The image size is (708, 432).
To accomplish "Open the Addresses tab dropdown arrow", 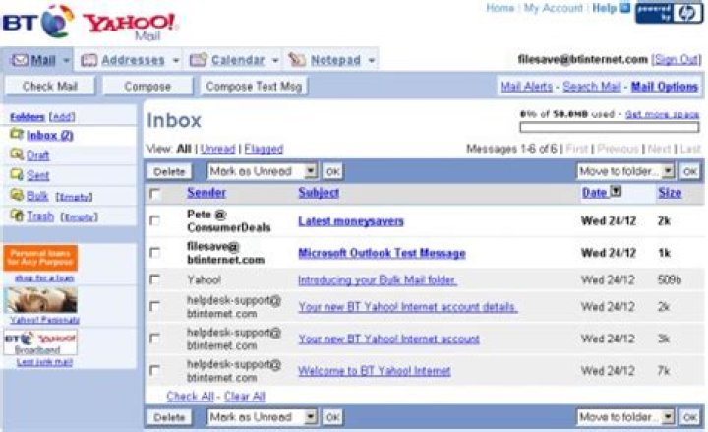I will pyautogui.click(x=176, y=60).
